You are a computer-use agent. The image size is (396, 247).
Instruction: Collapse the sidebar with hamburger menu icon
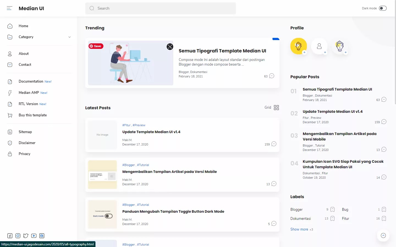point(10,8)
